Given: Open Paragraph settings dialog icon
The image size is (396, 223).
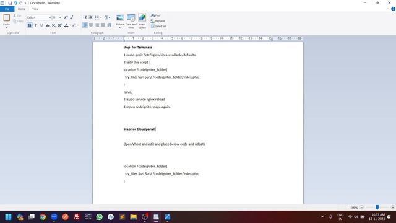Looking at the screenshot, I should [x=110, y=25].
